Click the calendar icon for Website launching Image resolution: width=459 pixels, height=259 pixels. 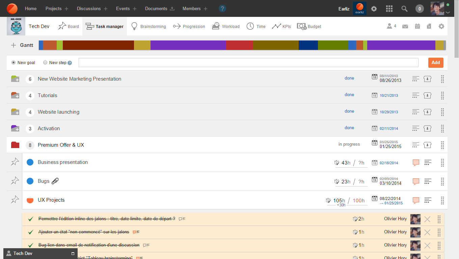(x=374, y=112)
